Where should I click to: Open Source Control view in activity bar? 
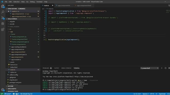pos(3,18)
